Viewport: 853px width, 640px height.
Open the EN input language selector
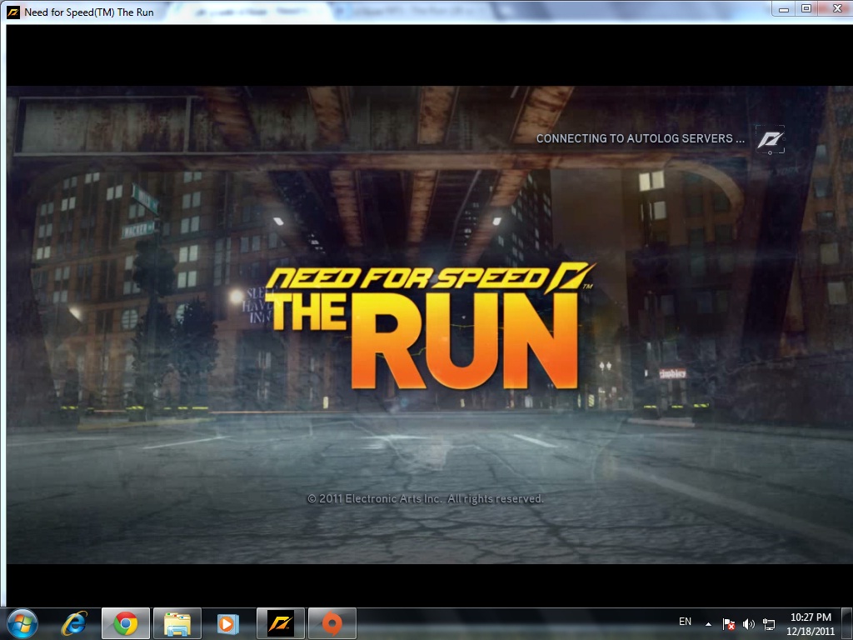tap(685, 622)
